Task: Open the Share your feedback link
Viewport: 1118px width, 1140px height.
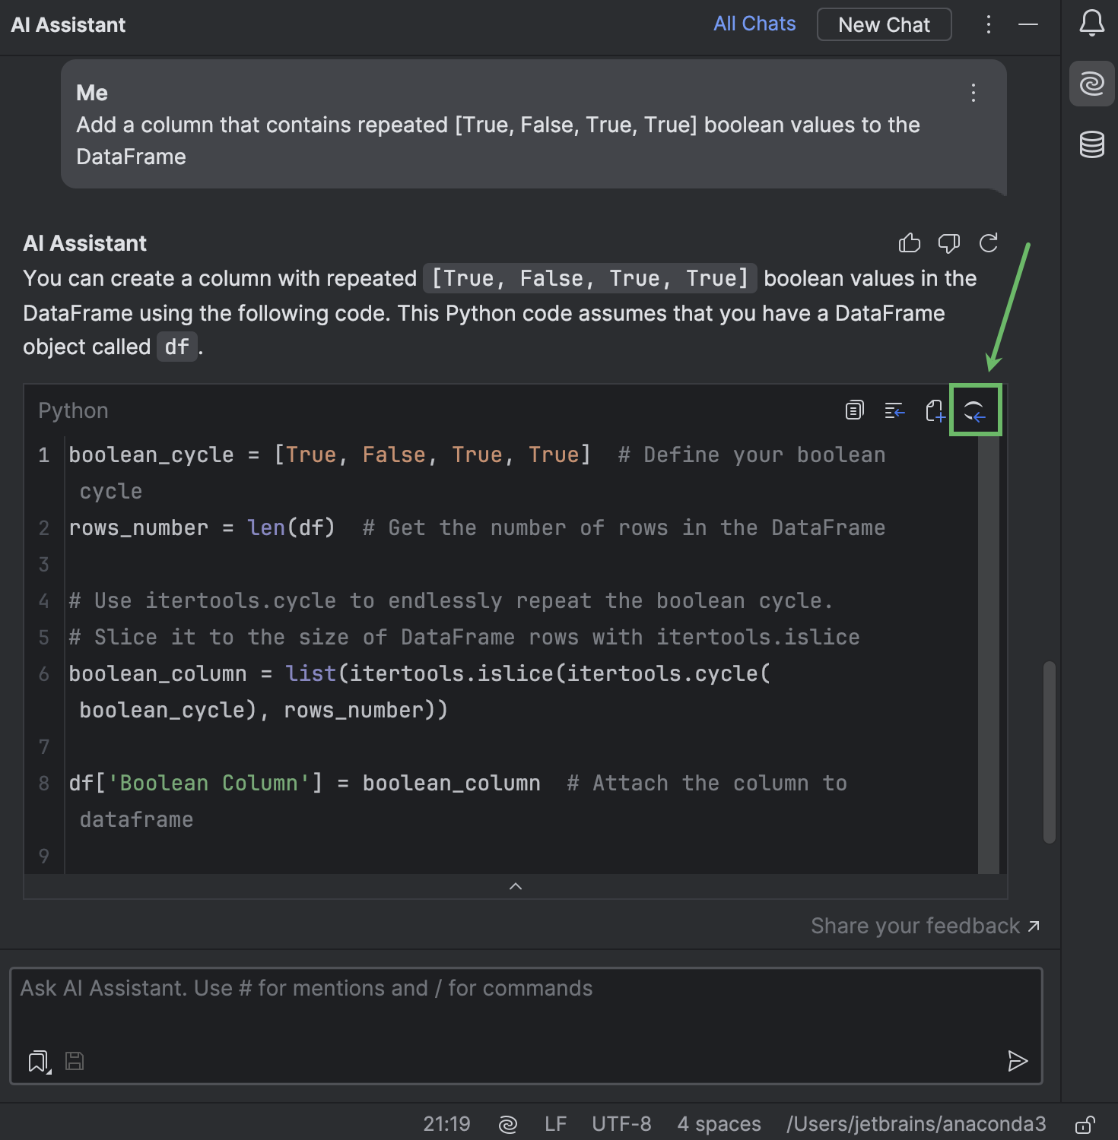Action: click(924, 926)
